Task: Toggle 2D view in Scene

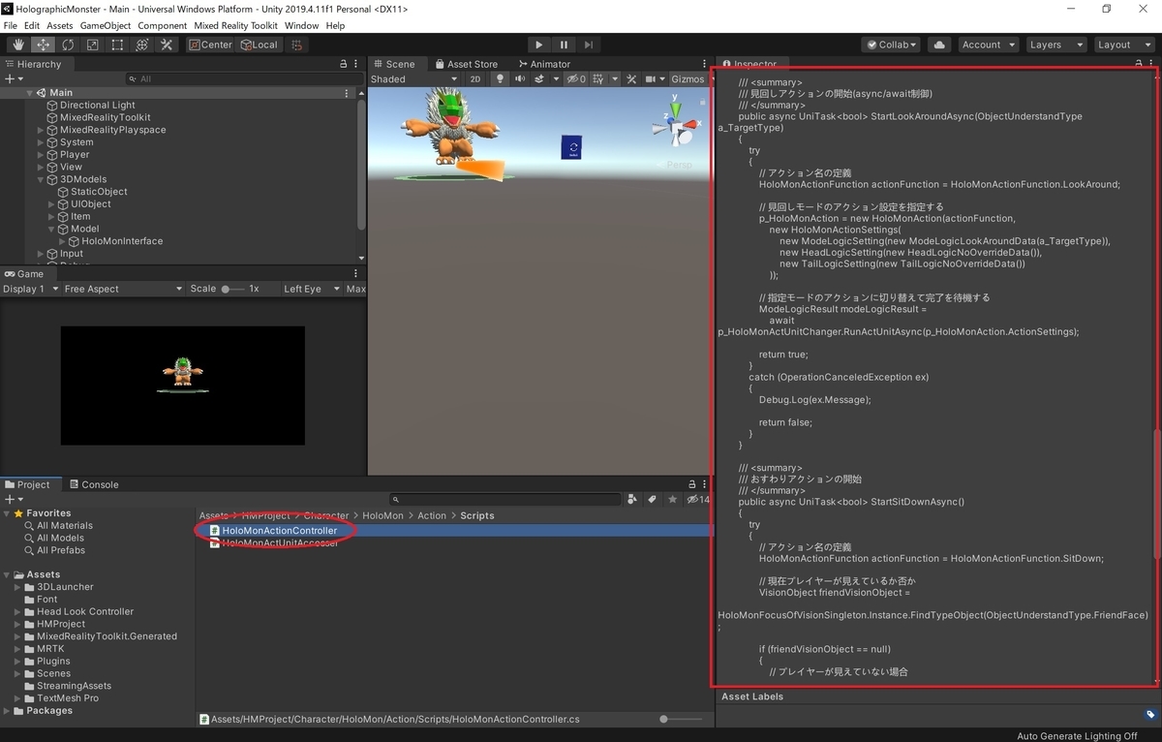Action: pyautogui.click(x=475, y=79)
